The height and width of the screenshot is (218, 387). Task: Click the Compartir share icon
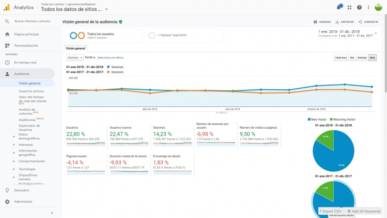point(360,22)
